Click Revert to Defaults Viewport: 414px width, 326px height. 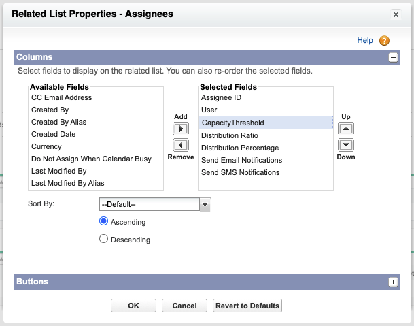point(247,306)
